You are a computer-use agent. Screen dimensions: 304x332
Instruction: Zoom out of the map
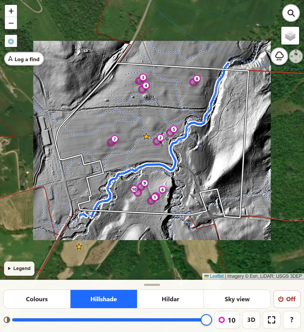[11, 23]
